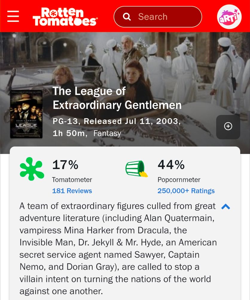The height and width of the screenshot is (300, 250).
Task: Open the 181 Reviews link
Action: pyautogui.click(x=72, y=191)
